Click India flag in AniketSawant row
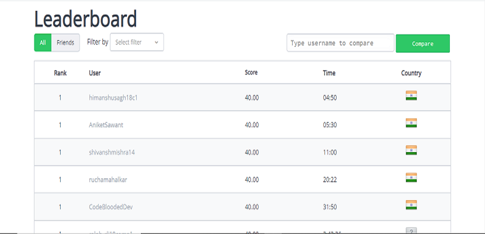The image size is (485, 234). 411,123
